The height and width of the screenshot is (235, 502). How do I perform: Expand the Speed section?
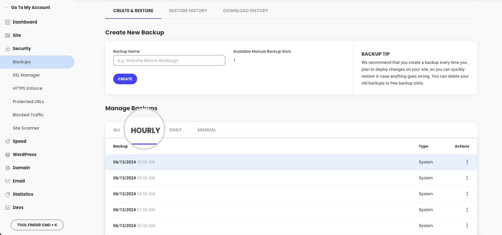coord(20,141)
